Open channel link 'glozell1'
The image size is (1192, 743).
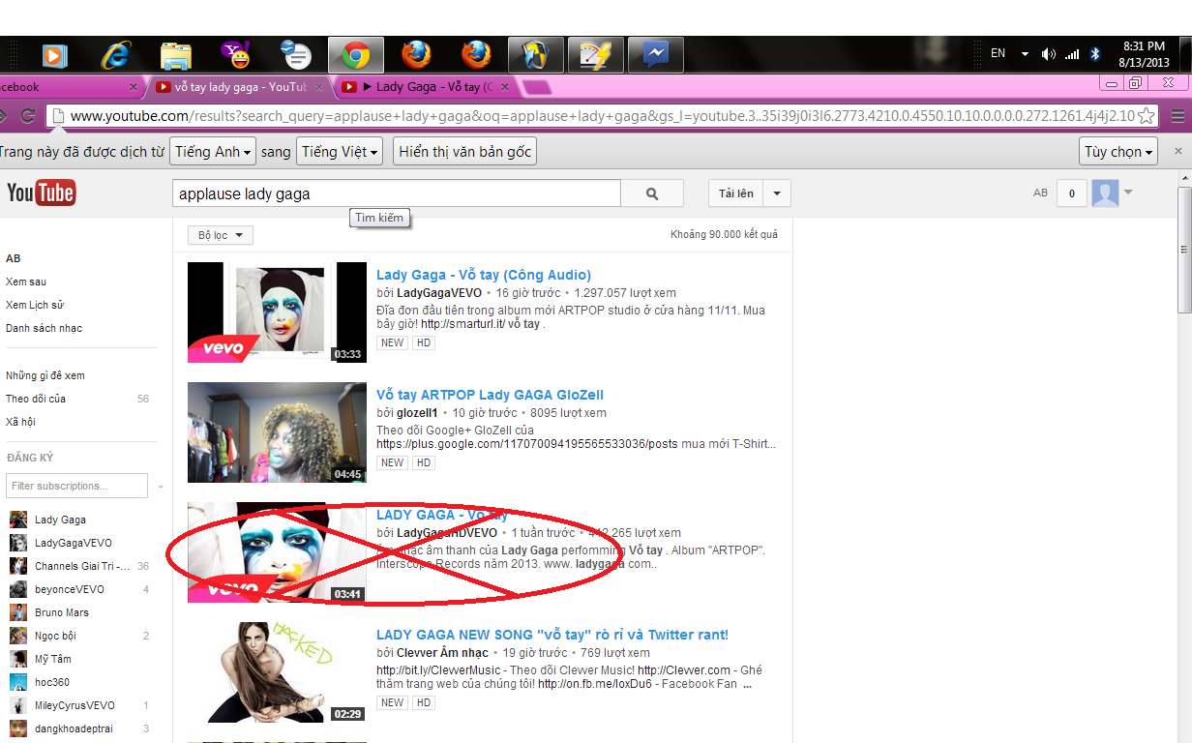pyautogui.click(x=417, y=413)
